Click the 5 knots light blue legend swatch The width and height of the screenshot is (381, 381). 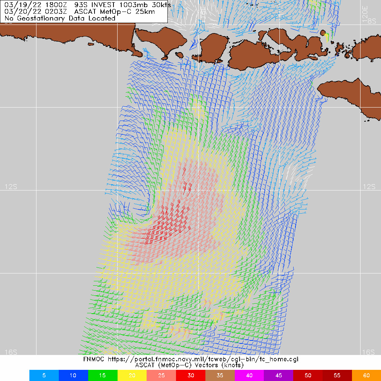(44, 375)
